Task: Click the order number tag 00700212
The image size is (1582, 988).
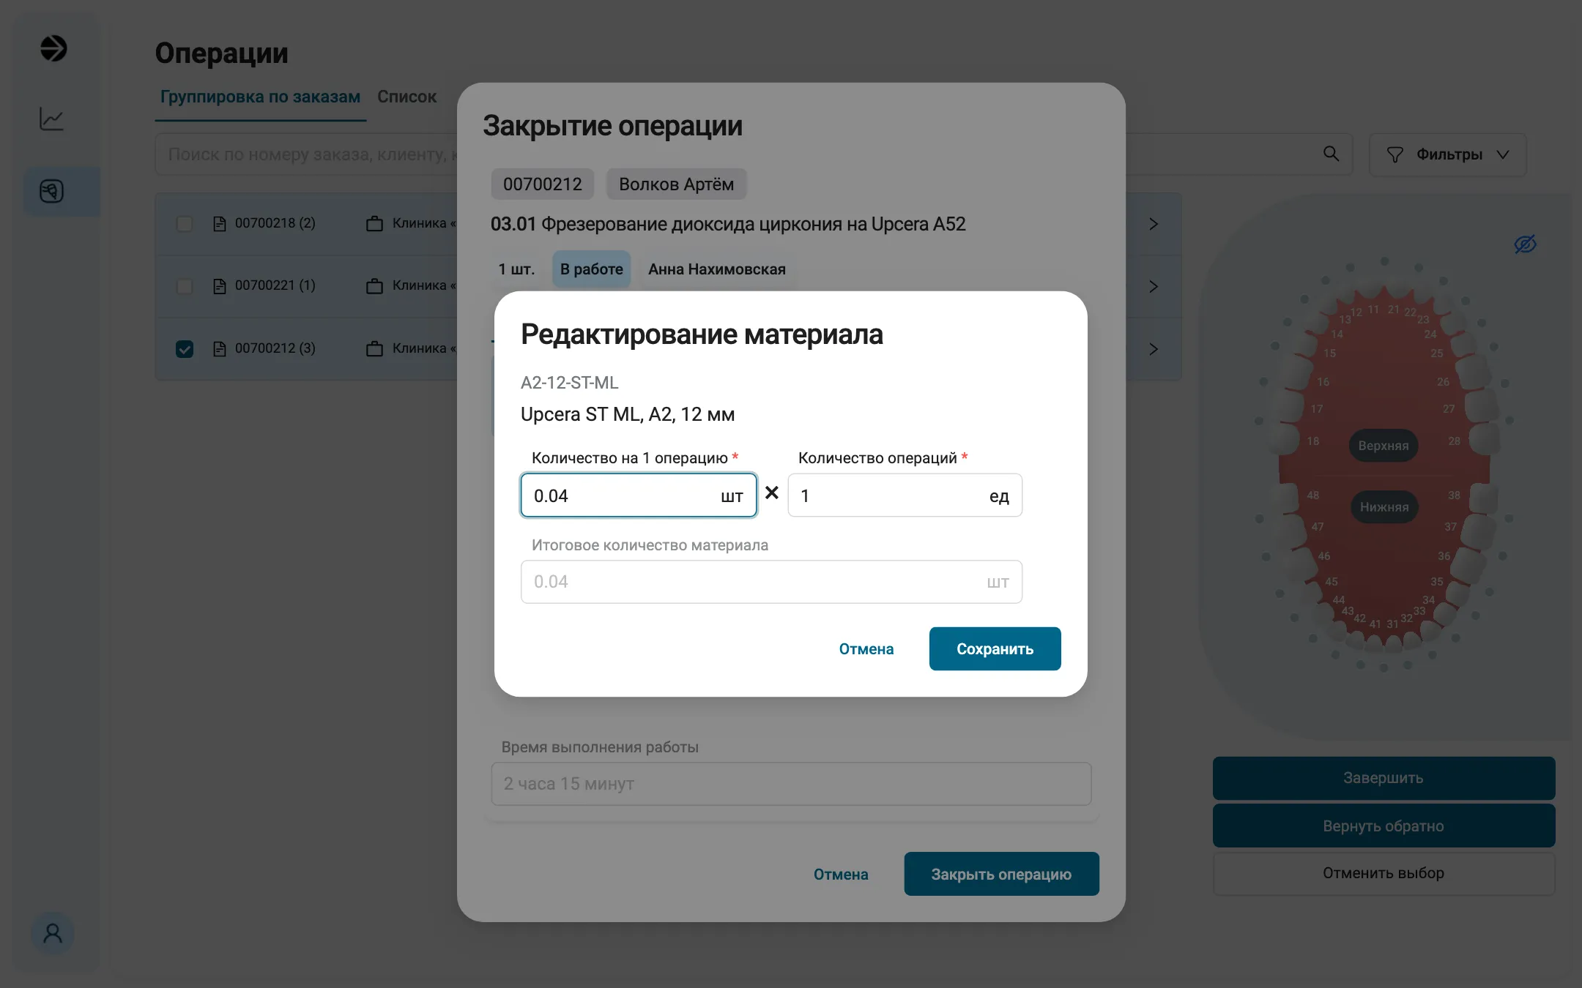Action: [542, 184]
